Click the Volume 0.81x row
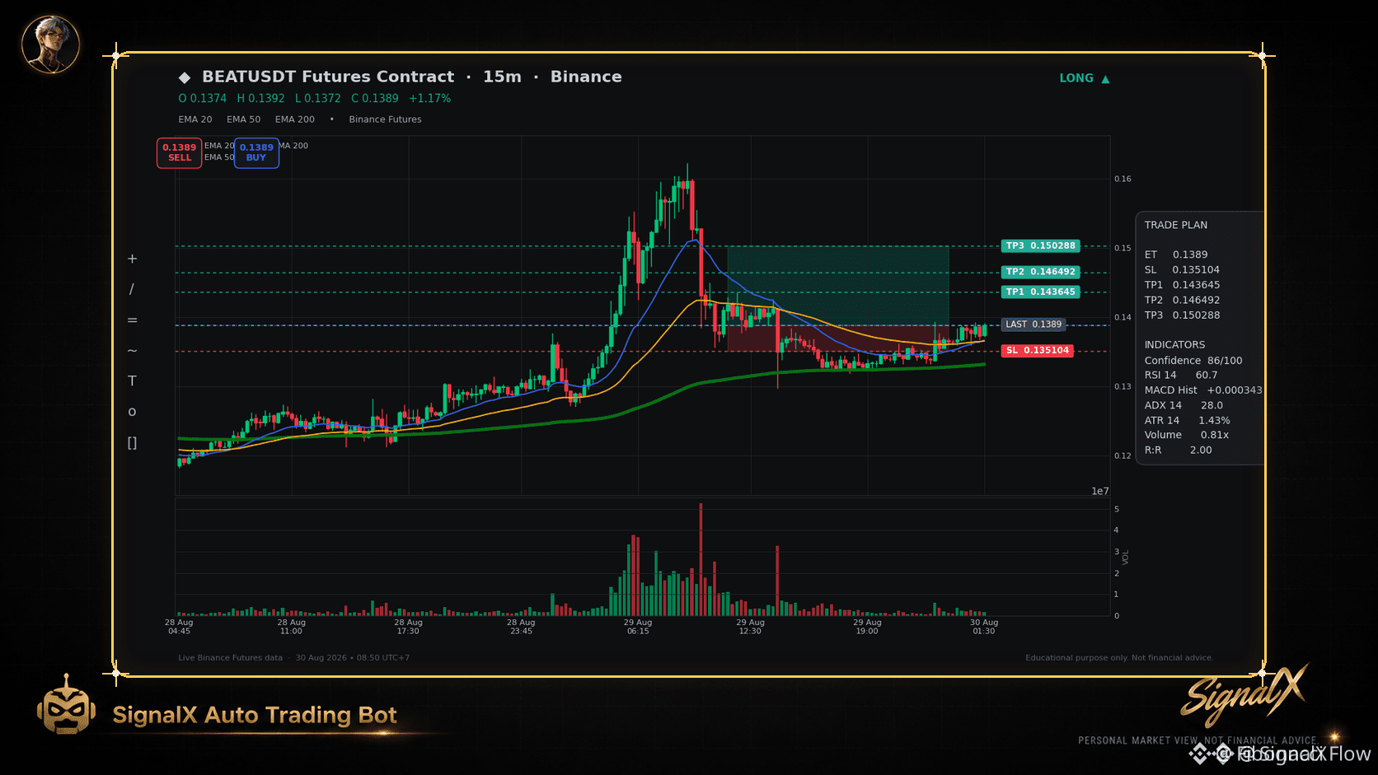The image size is (1378, 775). (x=1187, y=435)
